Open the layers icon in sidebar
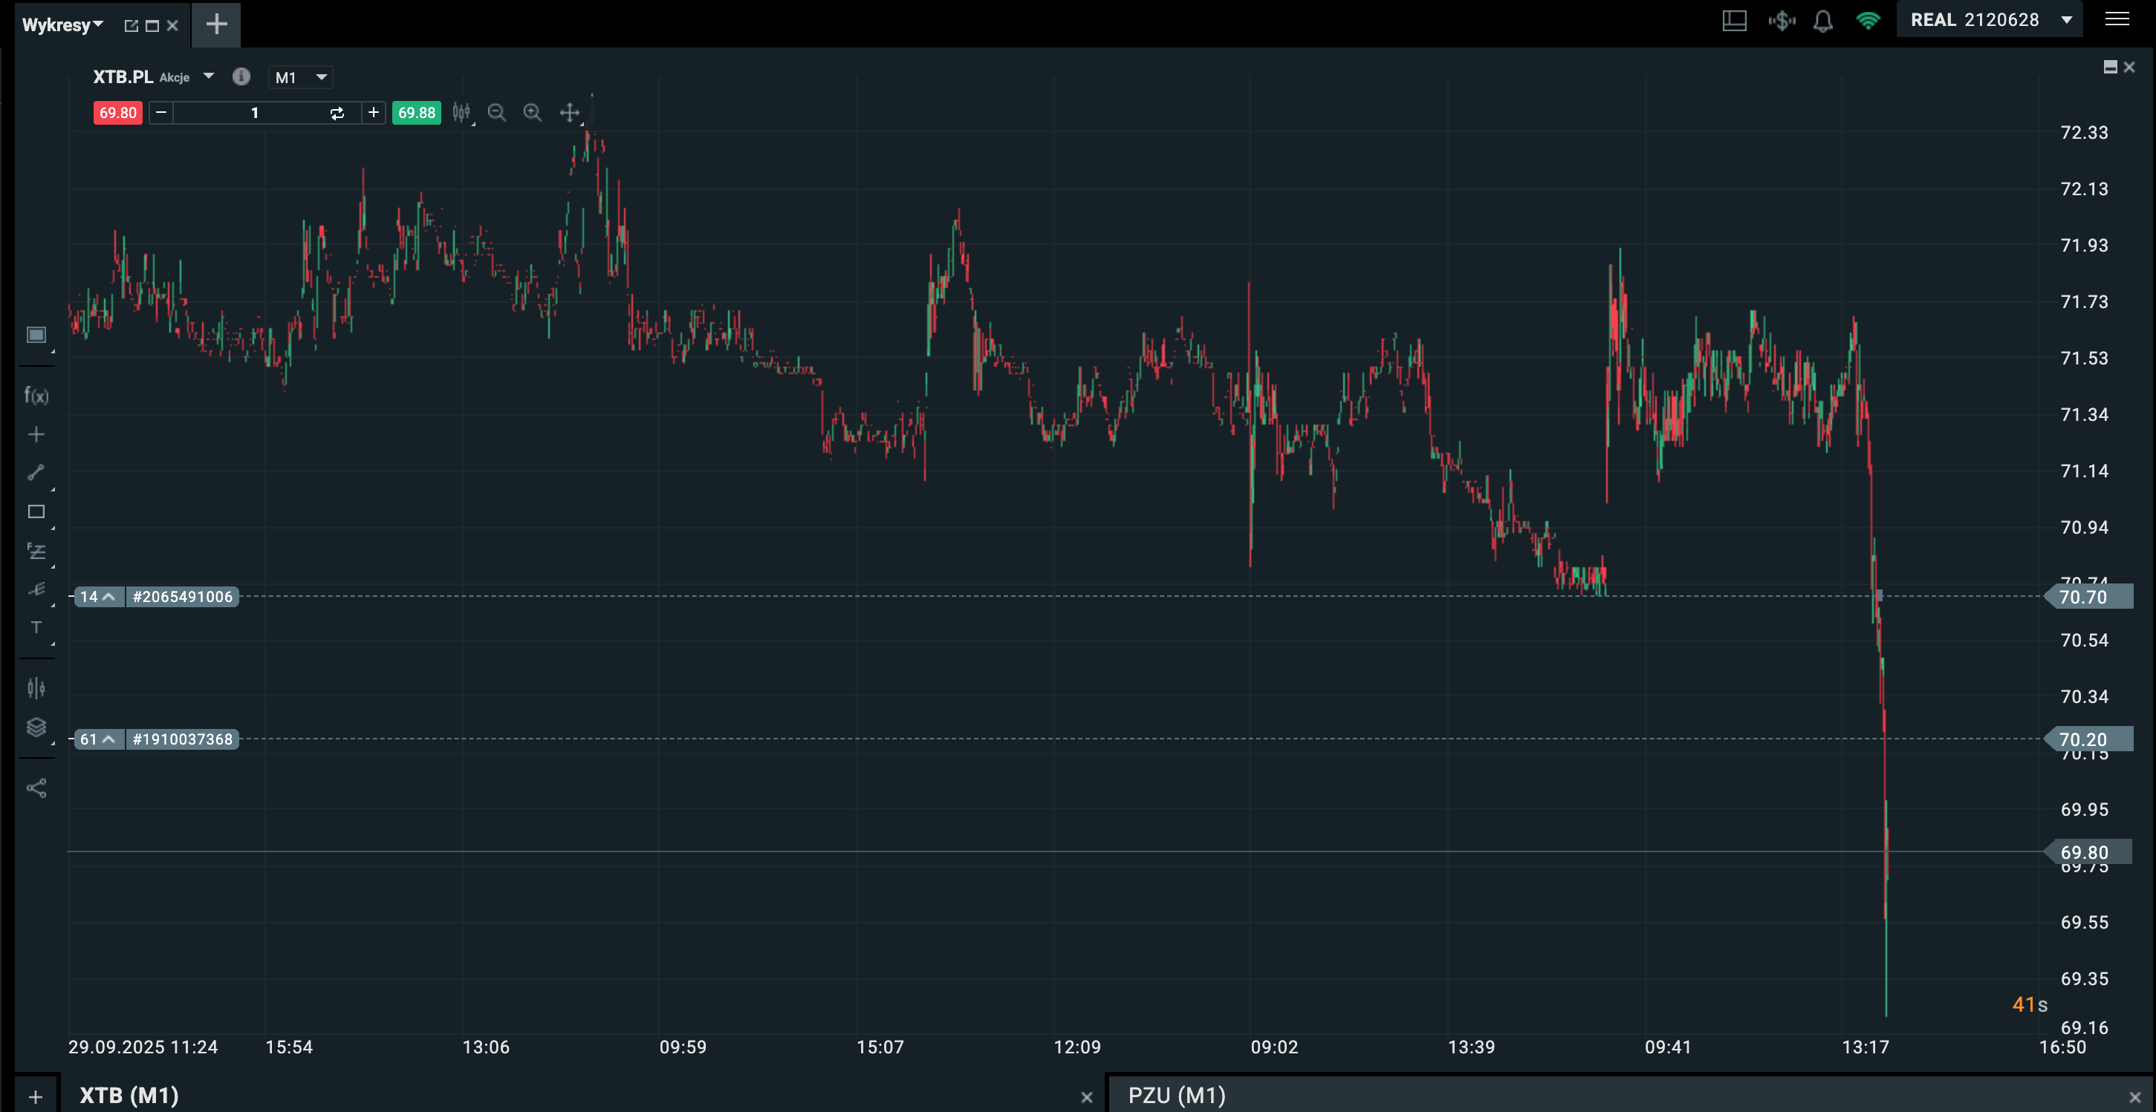 tap(36, 727)
